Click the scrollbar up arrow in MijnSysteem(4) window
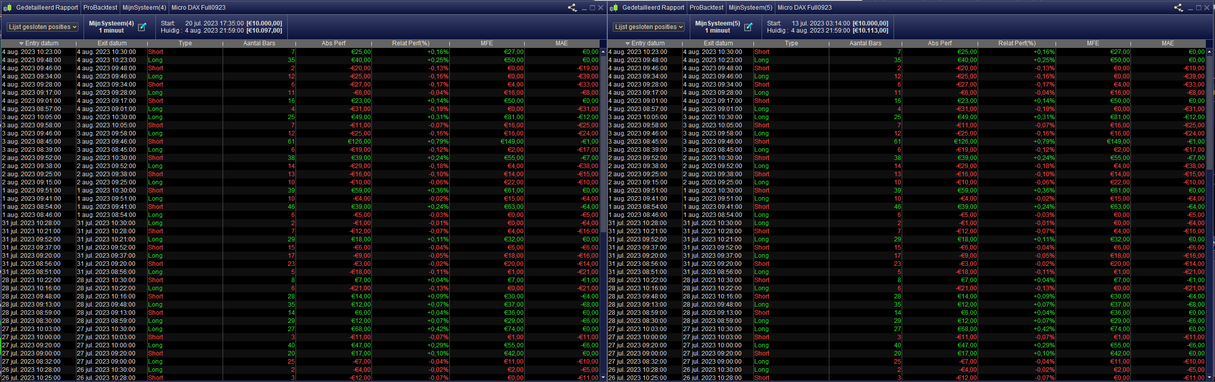Image resolution: width=1215 pixels, height=382 pixels. [x=603, y=51]
